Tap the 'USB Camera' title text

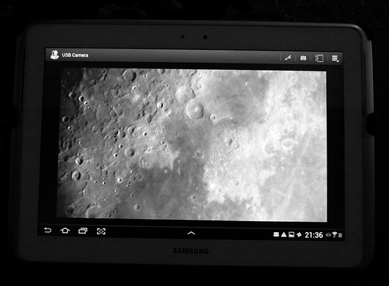pyautogui.click(x=75, y=55)
